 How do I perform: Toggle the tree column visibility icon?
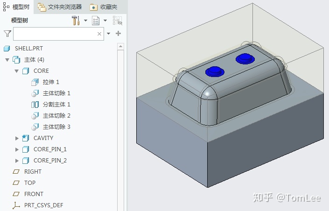(117, 21)
